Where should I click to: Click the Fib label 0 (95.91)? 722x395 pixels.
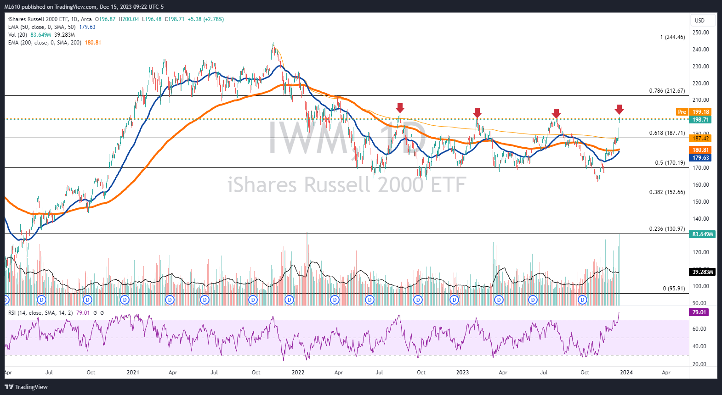point(674,289)
